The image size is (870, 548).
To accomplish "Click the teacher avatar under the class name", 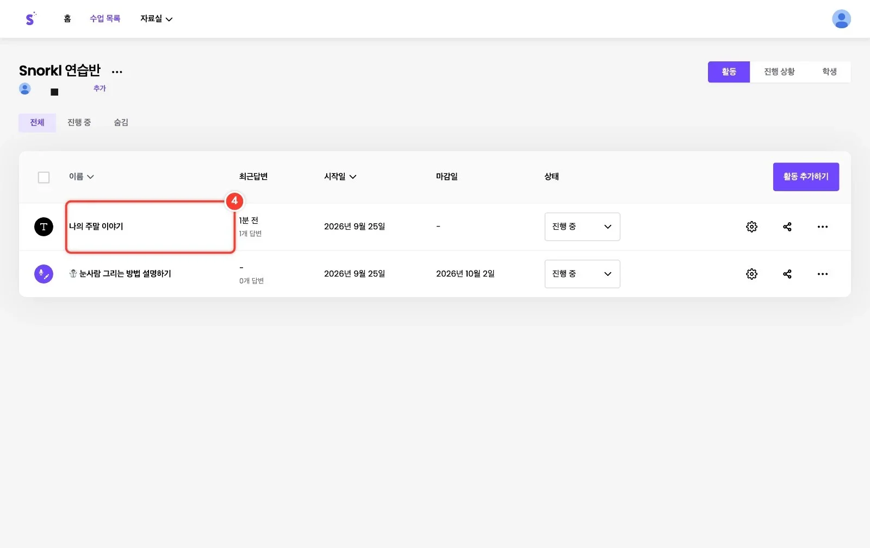I will tap(25, 89).
